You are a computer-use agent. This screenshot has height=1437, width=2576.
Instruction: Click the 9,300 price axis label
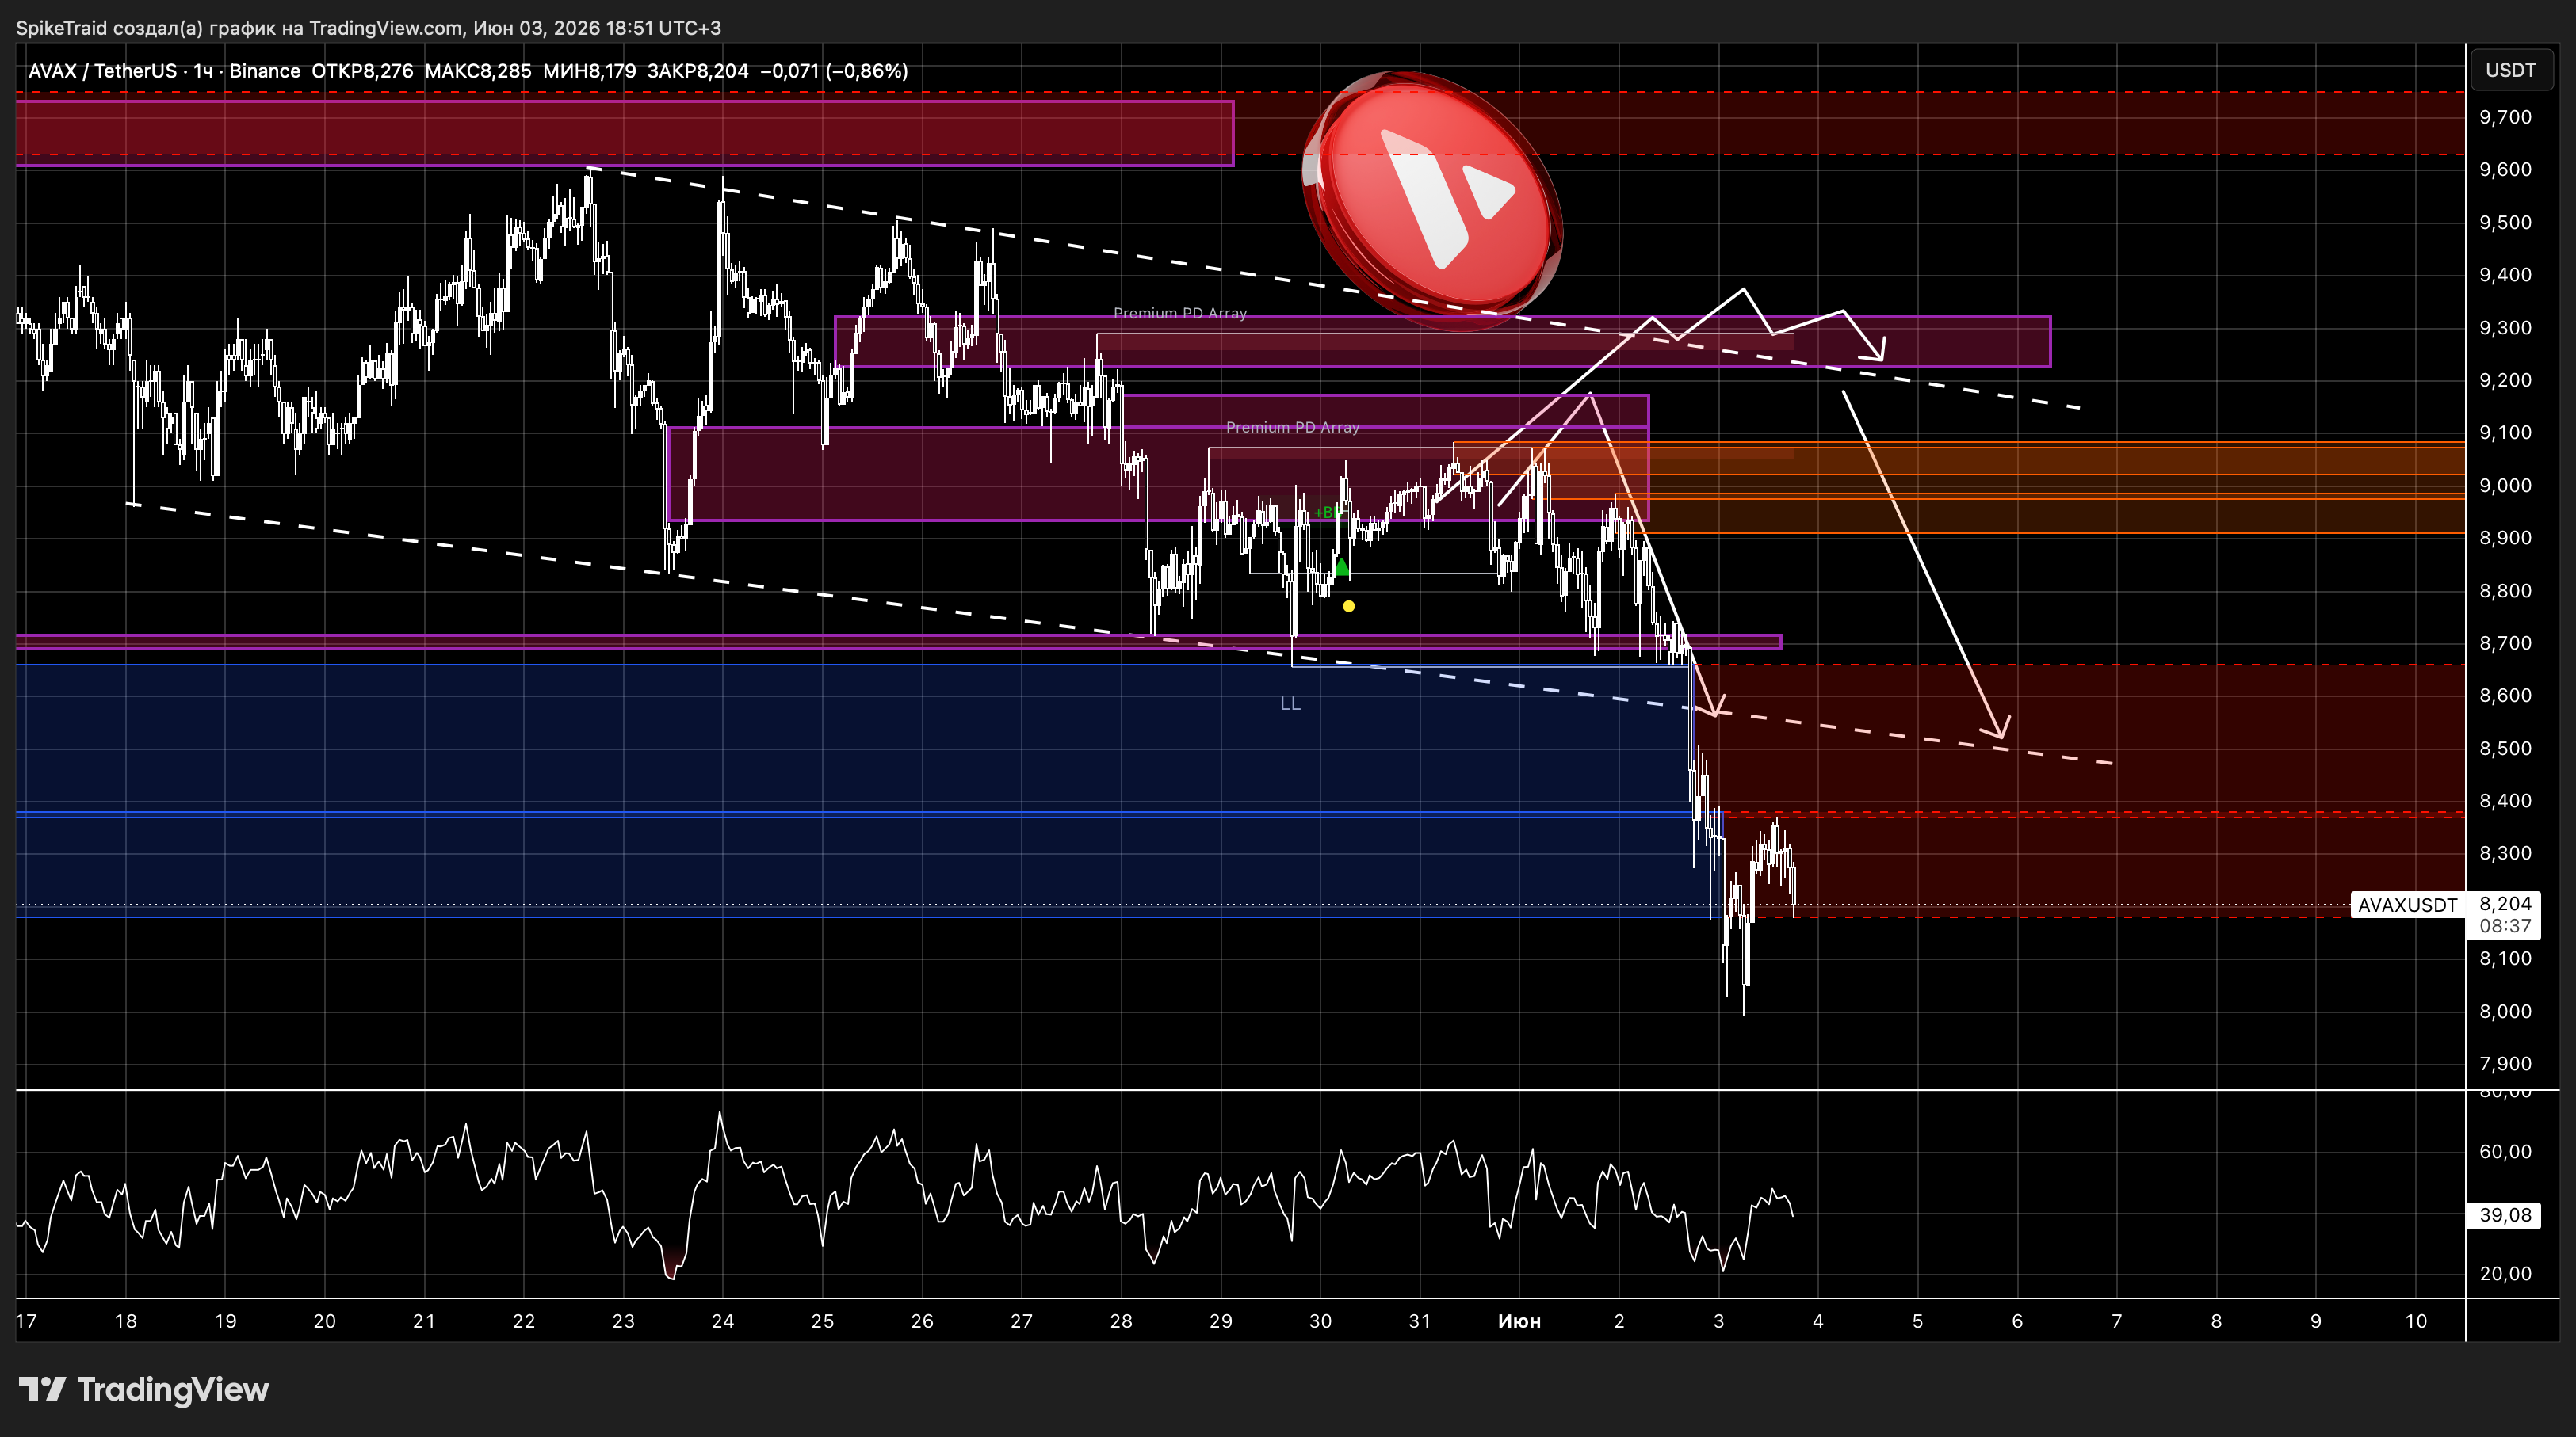pyautogui.click(x=2505, y=328)
